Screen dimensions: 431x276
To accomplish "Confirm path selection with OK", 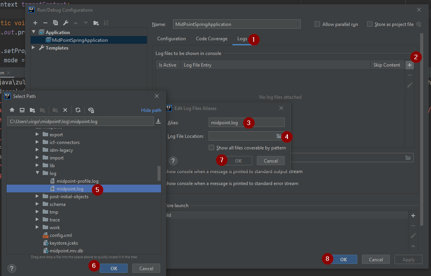I will point(113,268).
